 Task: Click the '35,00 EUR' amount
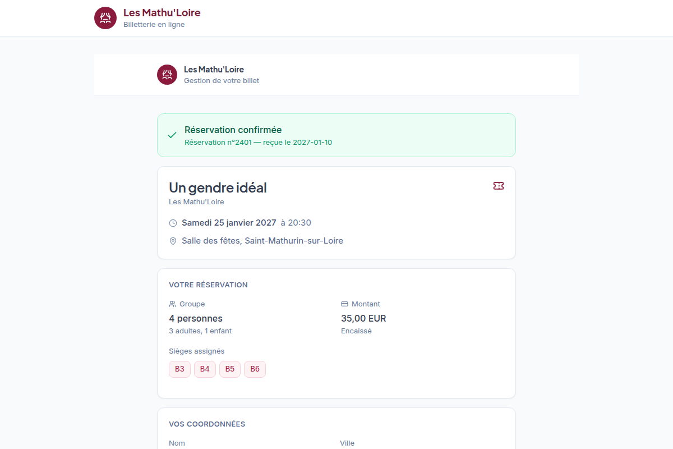(x=363, y=319)
